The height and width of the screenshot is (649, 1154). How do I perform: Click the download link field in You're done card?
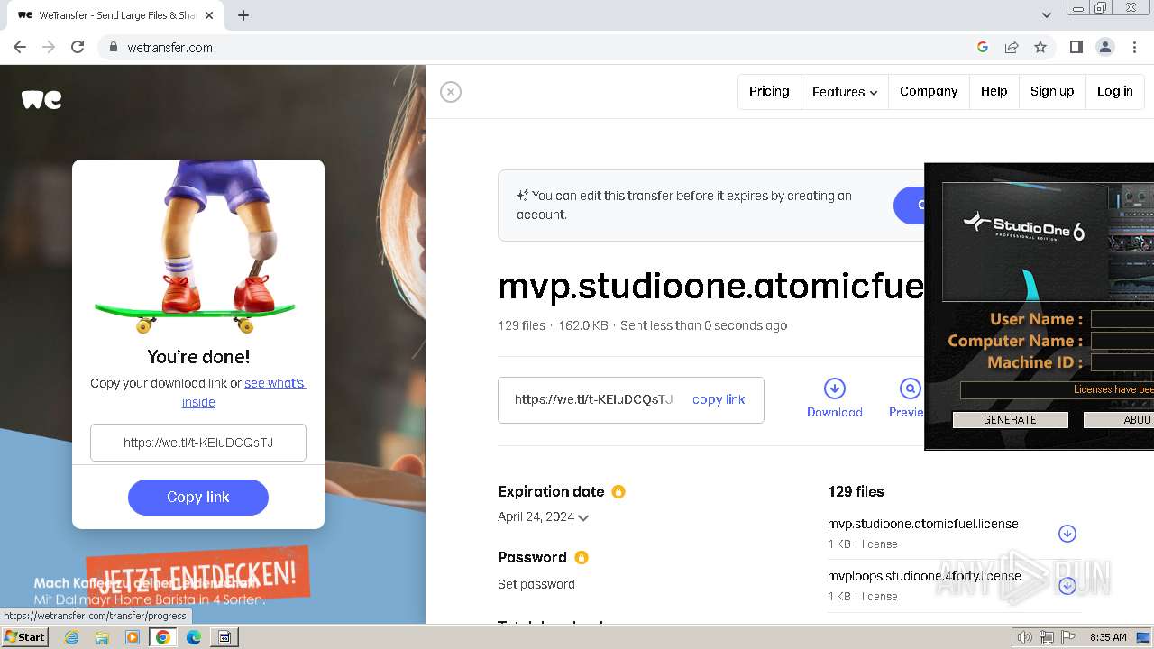coord(198,443)
